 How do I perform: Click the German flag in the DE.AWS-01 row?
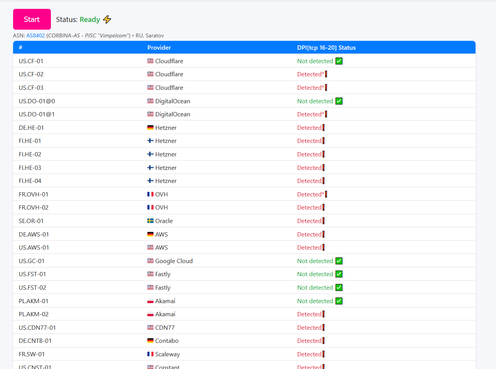pos(150,234)
